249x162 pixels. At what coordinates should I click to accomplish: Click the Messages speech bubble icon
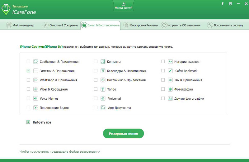35,61
